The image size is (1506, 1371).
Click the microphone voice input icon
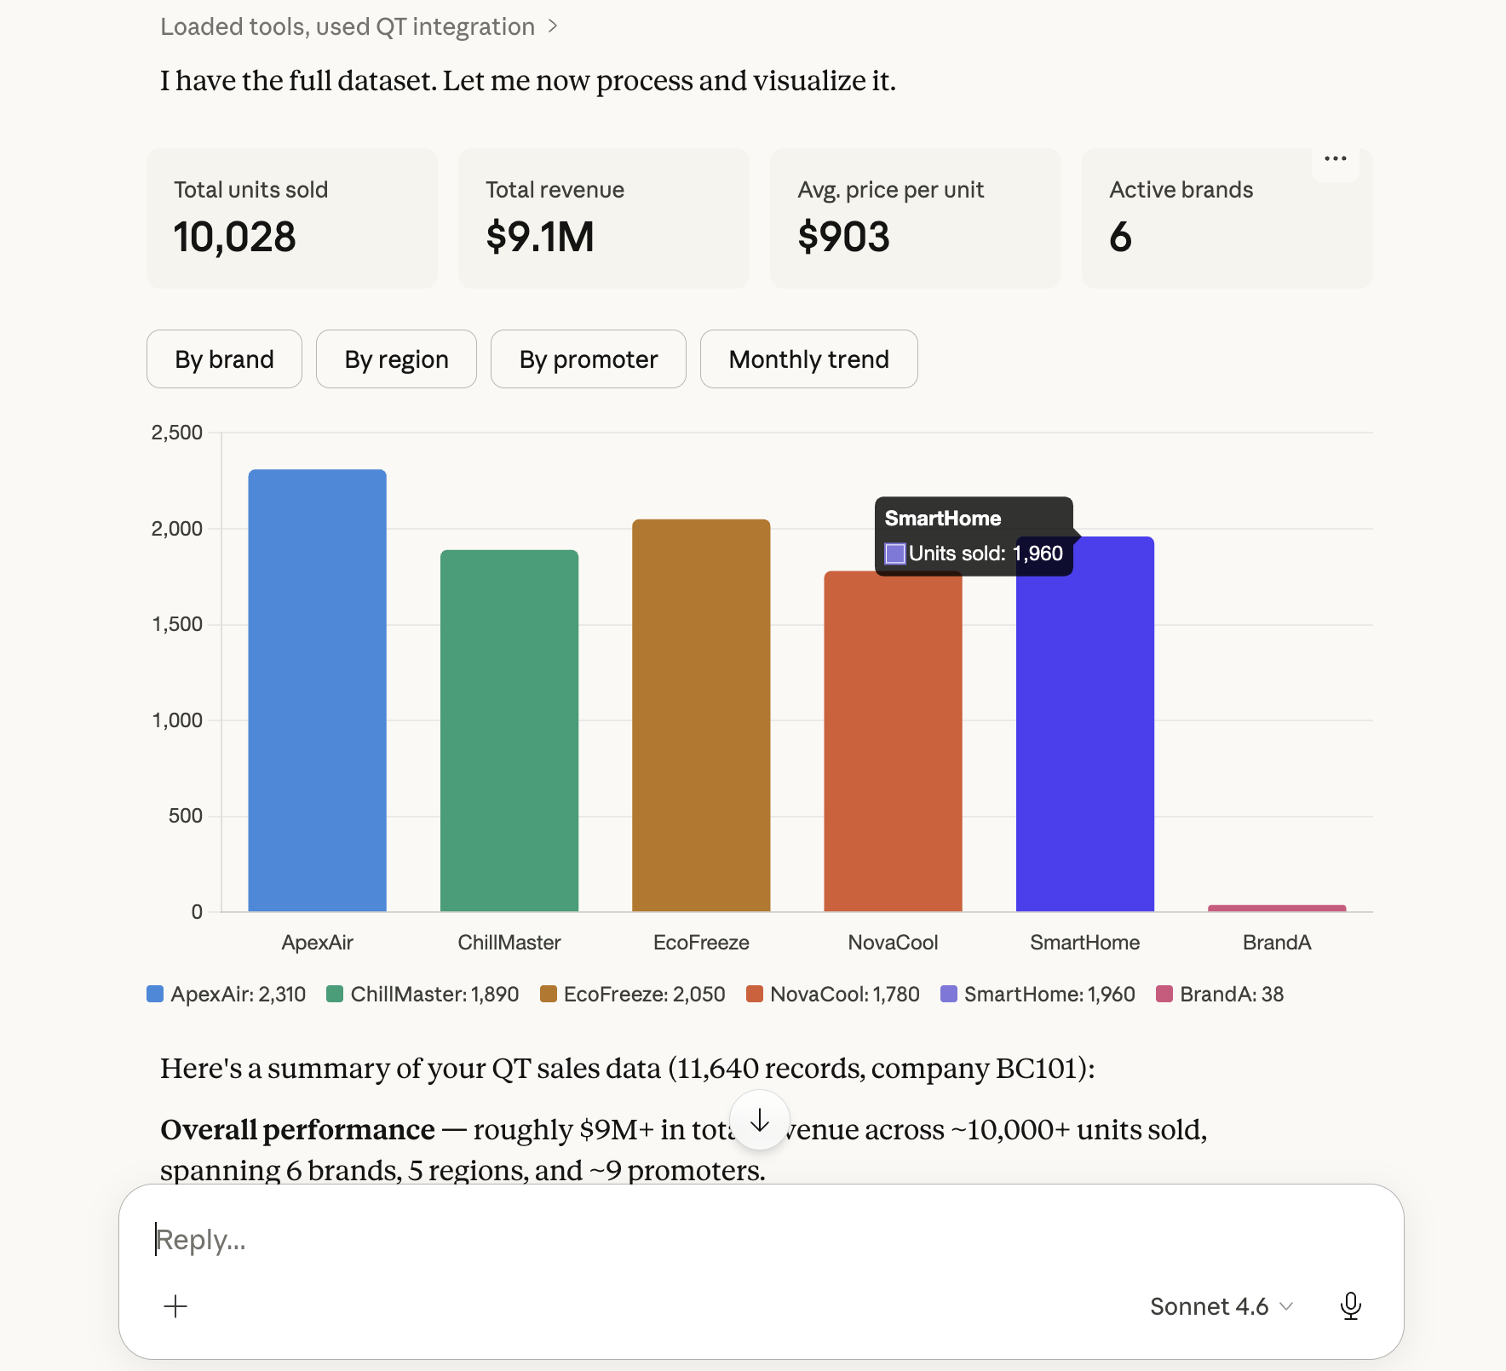[1350, 1306]
